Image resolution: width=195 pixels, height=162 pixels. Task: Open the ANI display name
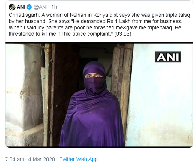click(21, 7)
